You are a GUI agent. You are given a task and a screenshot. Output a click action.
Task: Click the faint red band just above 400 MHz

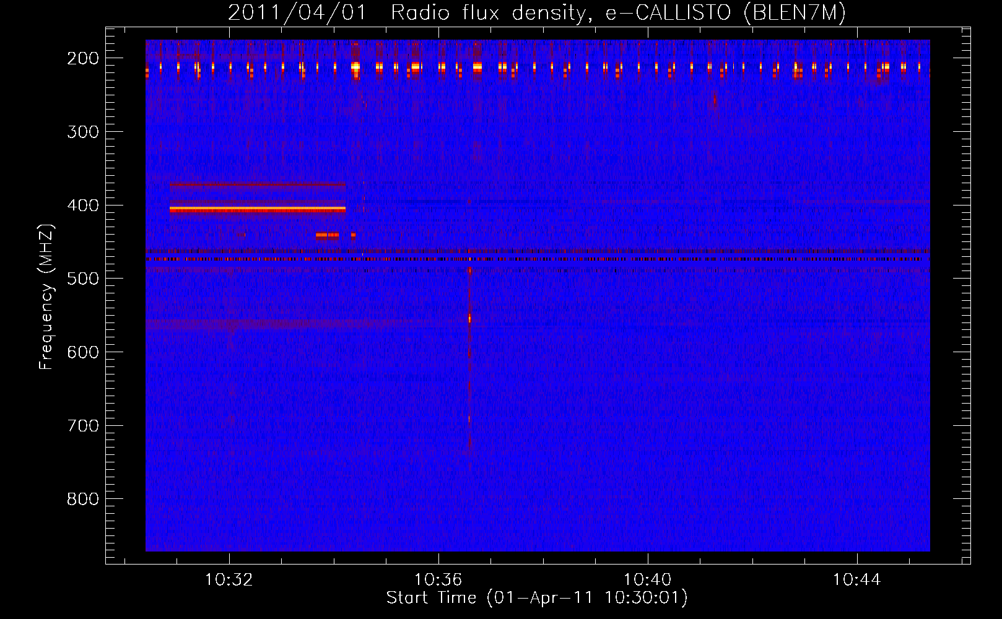258,184
